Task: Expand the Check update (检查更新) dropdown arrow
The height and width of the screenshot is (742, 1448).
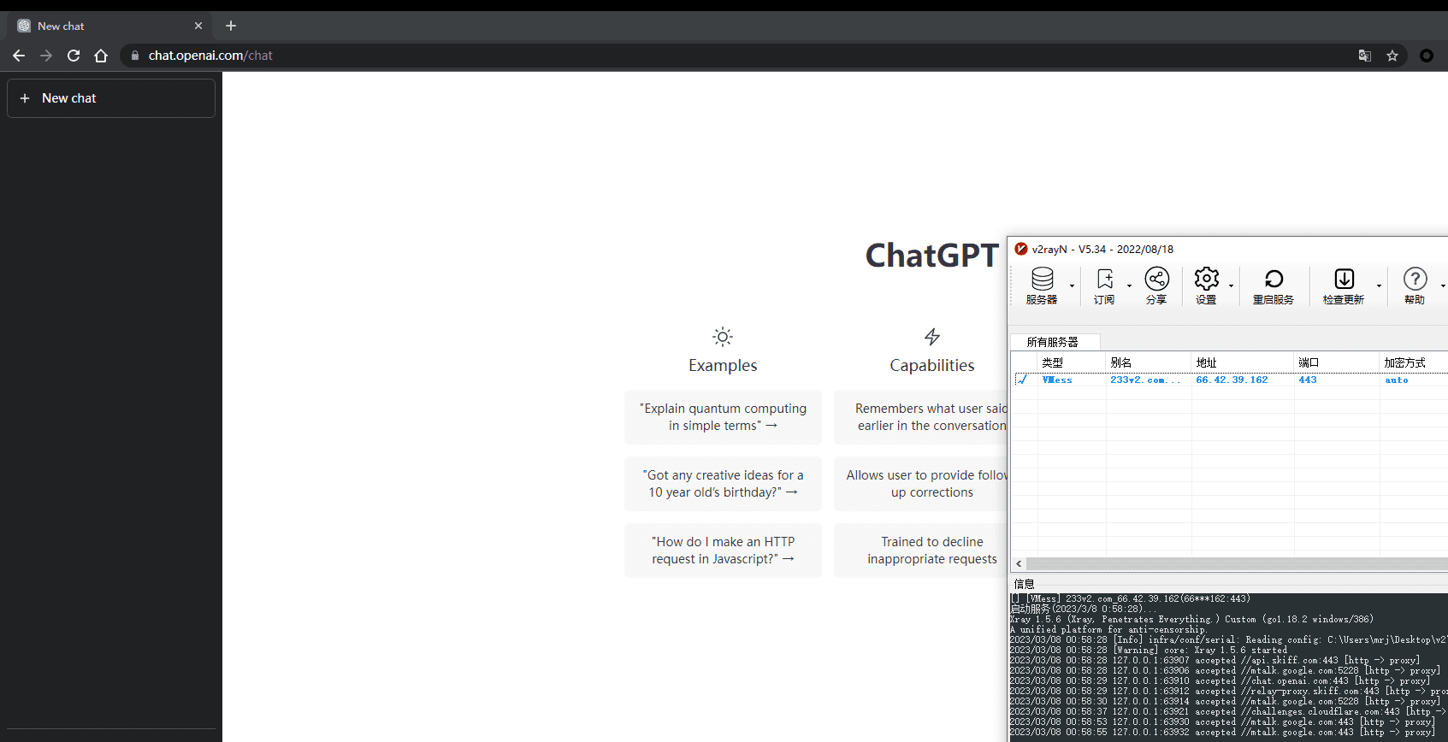Action: coord(1379,286)
